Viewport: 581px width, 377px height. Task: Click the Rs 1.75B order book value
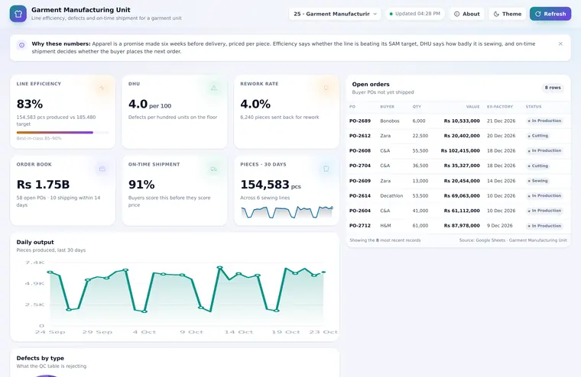pos(44,185)
